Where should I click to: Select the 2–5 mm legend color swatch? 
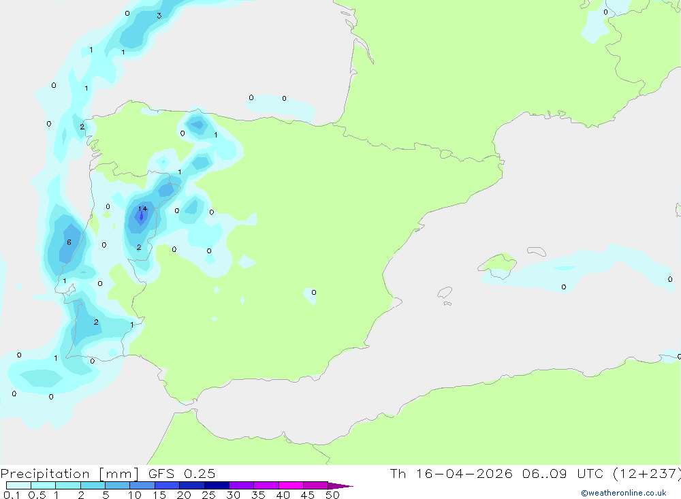(x=93, y=485)
